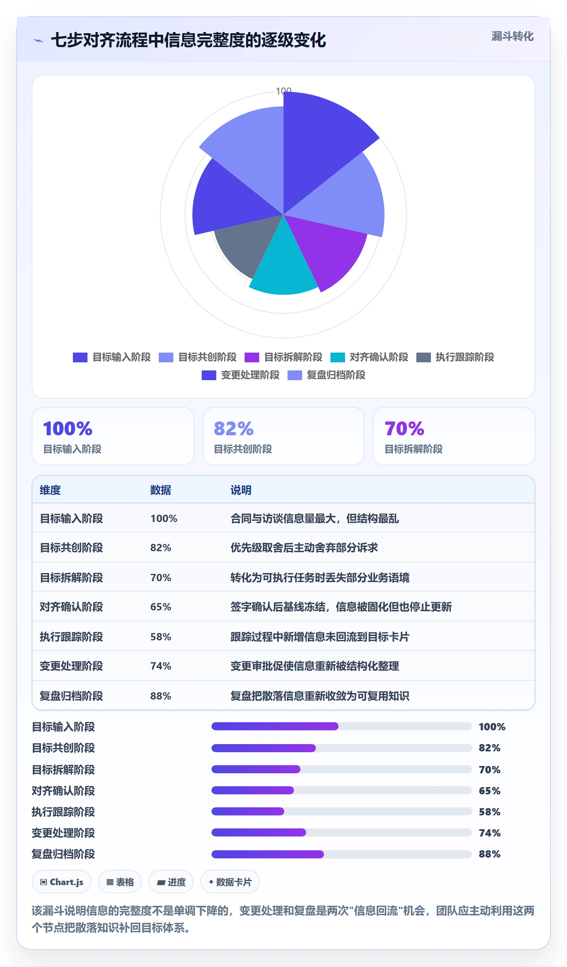Click the 目标输入阶段 100% progress bar
The height and width of the screenshot is (967, 567).
click(342, 726)
